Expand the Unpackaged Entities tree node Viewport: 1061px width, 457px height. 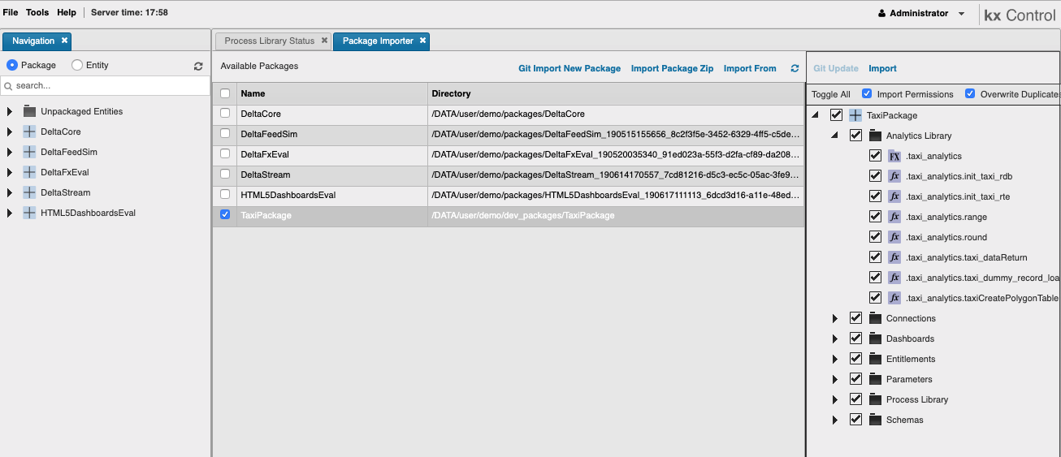click(10, 111)
